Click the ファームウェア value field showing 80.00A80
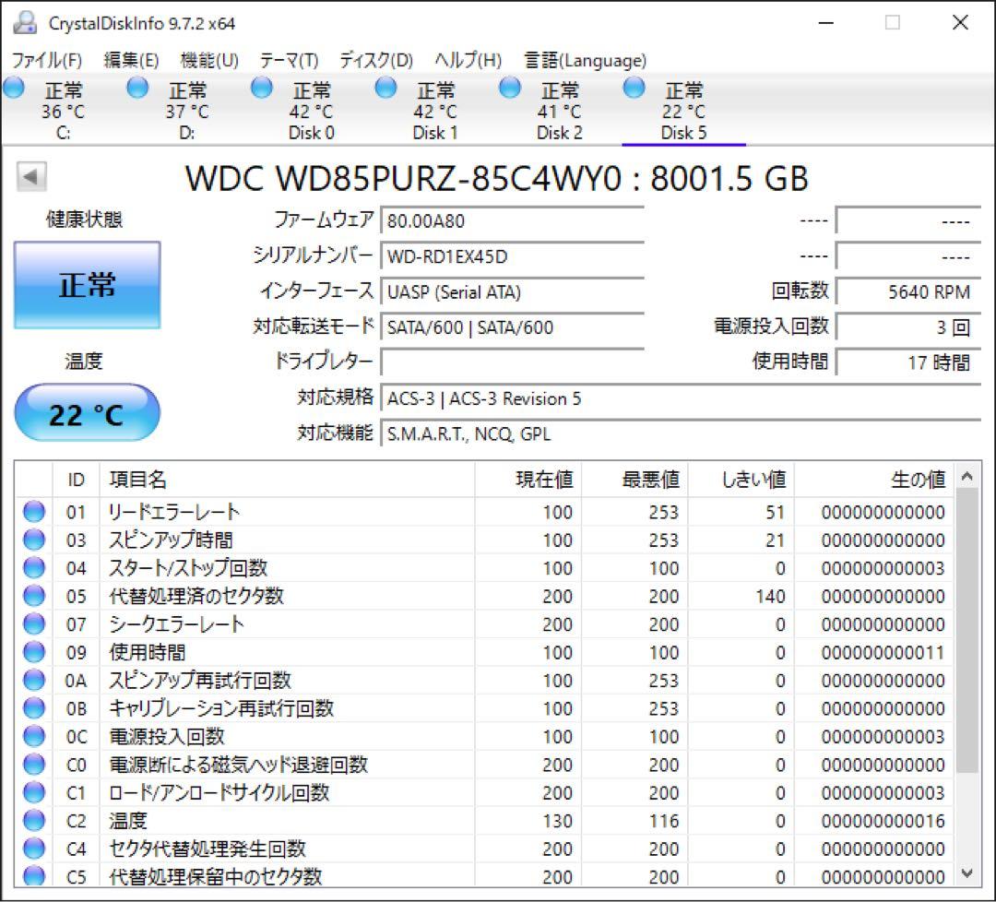This screenshot has width=996, height=902. pos(510,220)
